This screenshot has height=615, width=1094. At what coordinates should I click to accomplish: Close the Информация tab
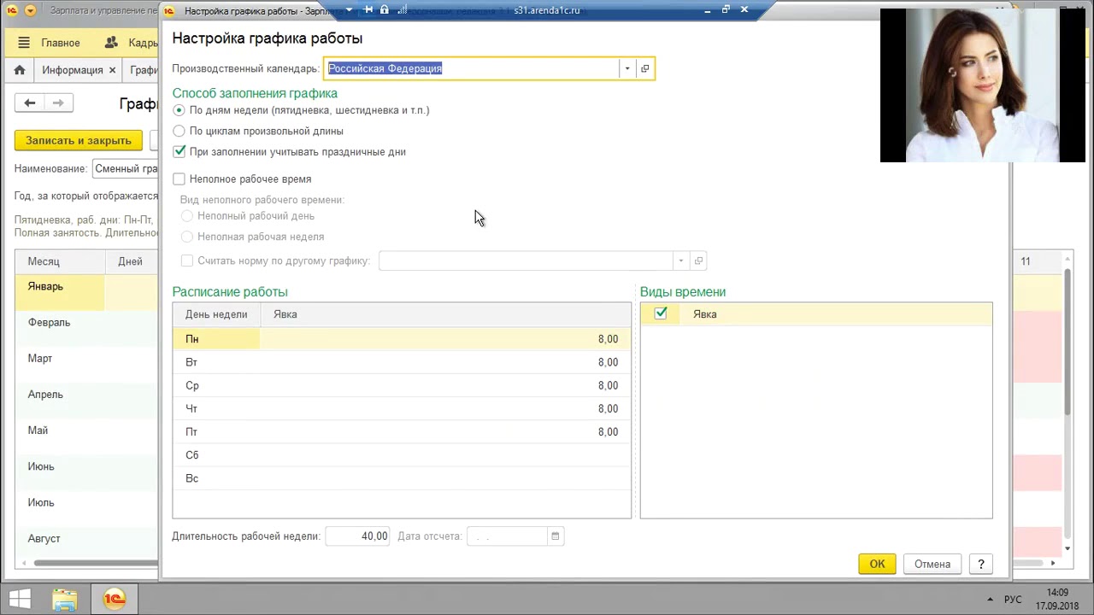[x=113, y=70]
